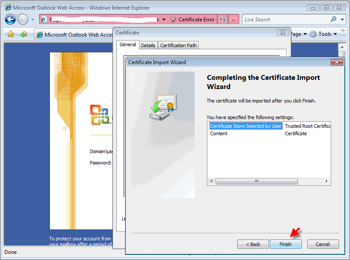Click the red Stop loading icon
This screenshot has width=350, height=260.
coord(234,20)
